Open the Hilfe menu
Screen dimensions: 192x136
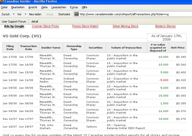point(85,7)
